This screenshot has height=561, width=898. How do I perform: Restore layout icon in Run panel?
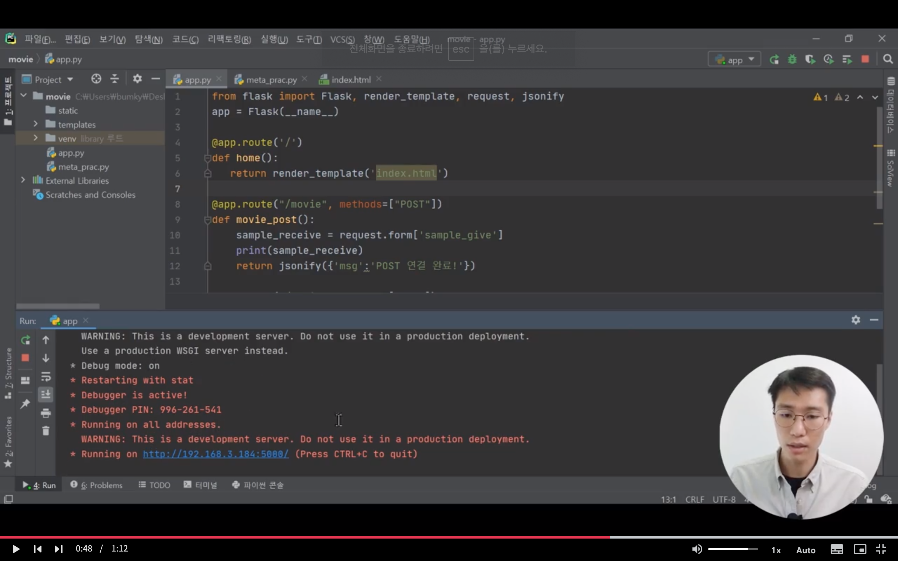25,381
